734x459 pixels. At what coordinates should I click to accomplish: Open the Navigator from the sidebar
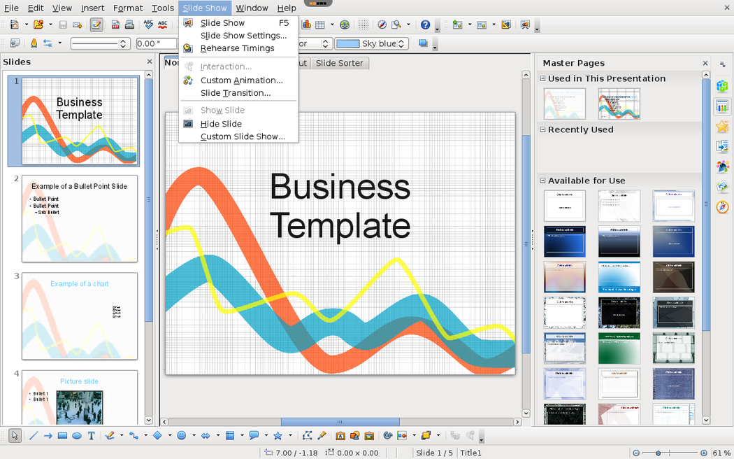722,206
